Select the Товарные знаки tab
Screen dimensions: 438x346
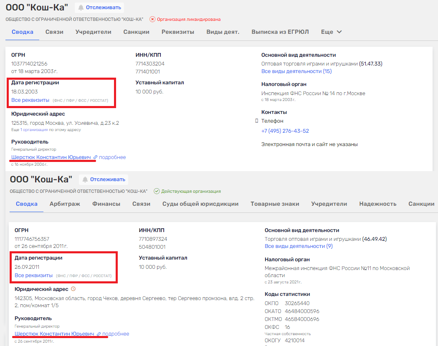275,204
